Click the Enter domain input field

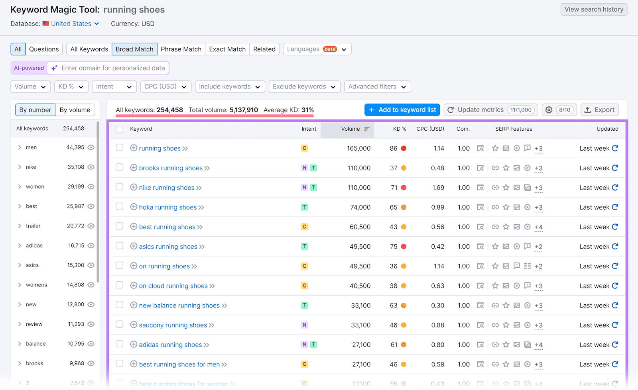point(113,68)
